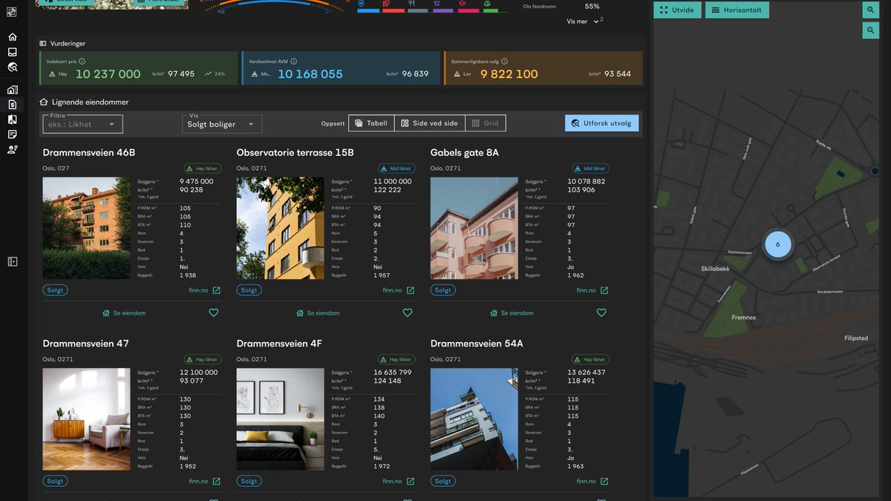Image resolution: width=891 pixels, height=501 pixels.
Task: Click the Drammensveien 54A card title
Action: 477,344
